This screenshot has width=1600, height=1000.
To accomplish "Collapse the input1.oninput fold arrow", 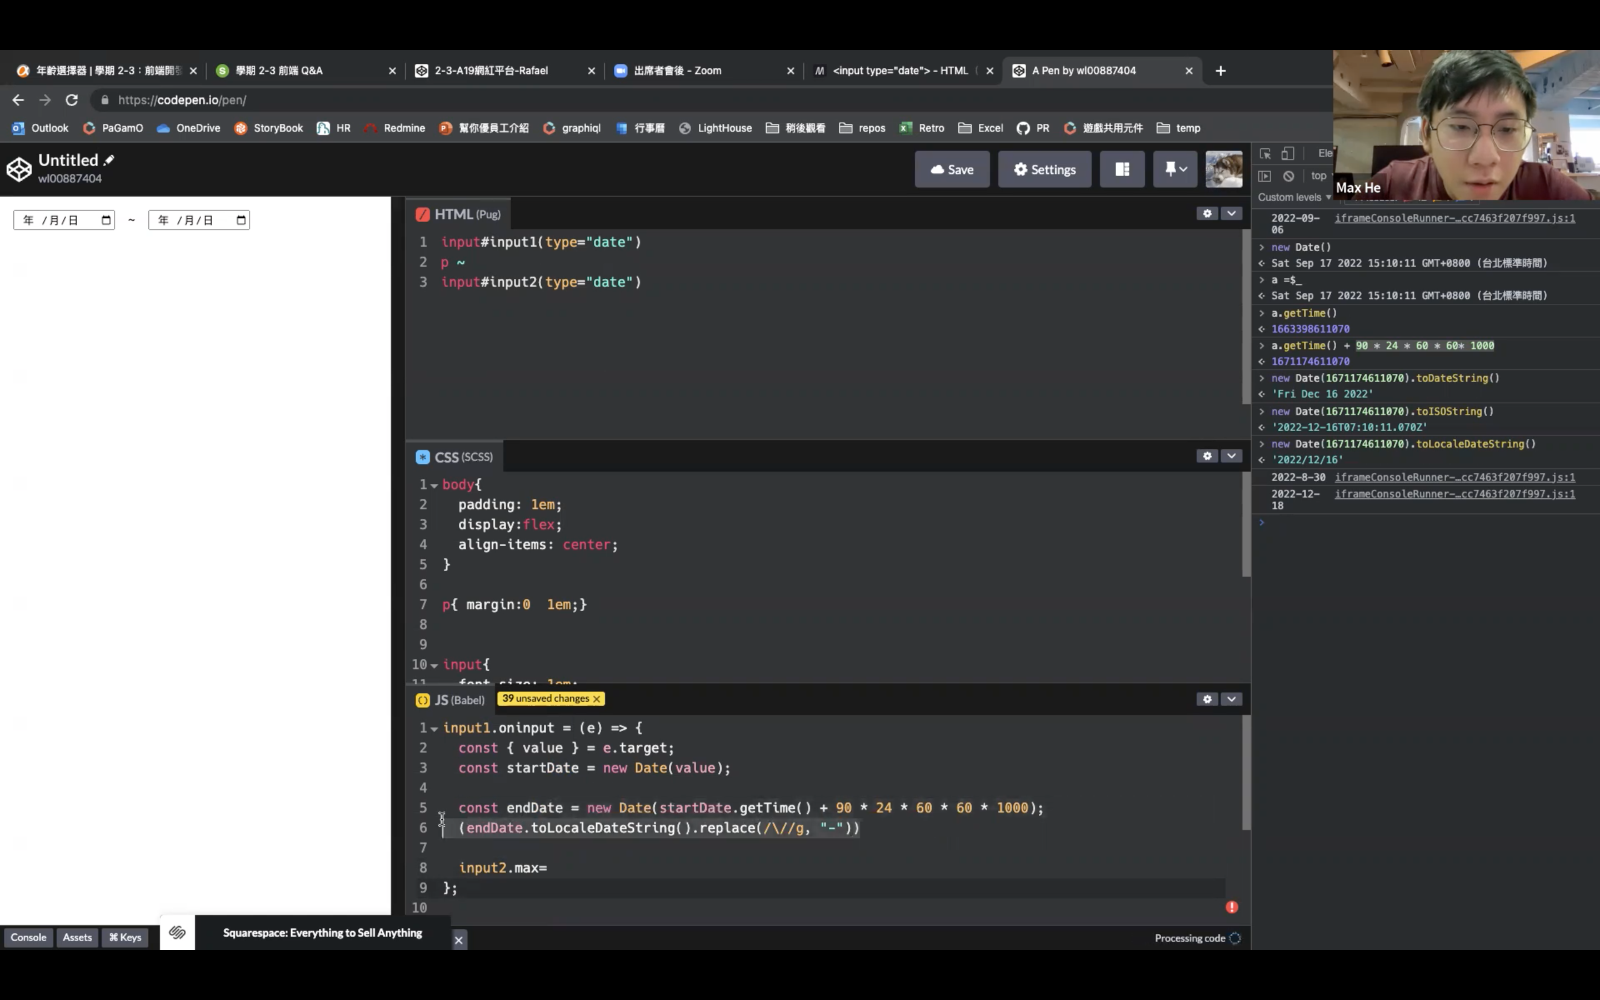I will click(434, 728).
